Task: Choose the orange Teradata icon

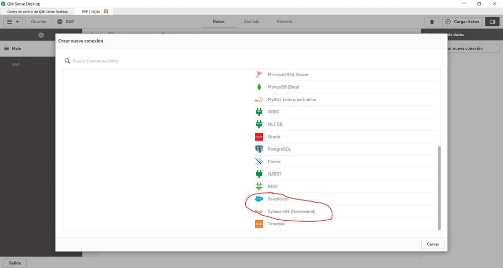Action: pos(259,224)
